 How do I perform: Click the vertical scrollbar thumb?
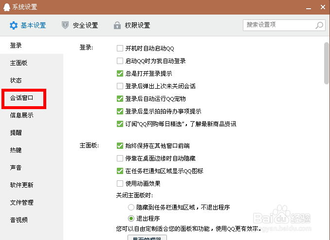tap(327, 63)
